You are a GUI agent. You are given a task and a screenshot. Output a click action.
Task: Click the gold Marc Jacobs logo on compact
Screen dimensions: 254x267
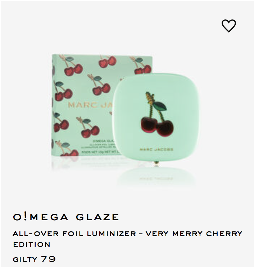[x=157, y=149]
